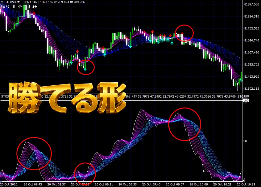Click the boxed 100 level label
Image resolution: width=261 pixels, height=187 pixels.
246,100
